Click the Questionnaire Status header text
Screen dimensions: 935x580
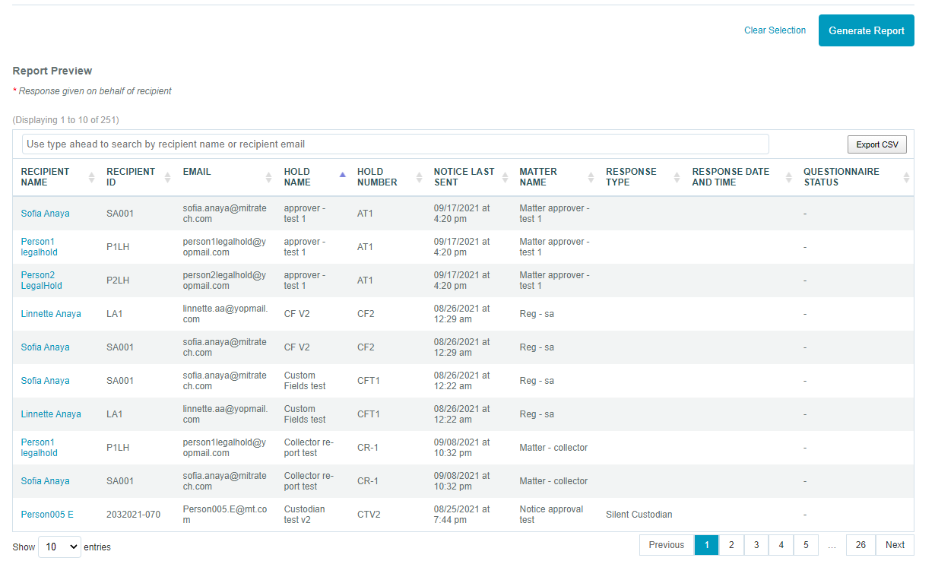click(841, 177)
